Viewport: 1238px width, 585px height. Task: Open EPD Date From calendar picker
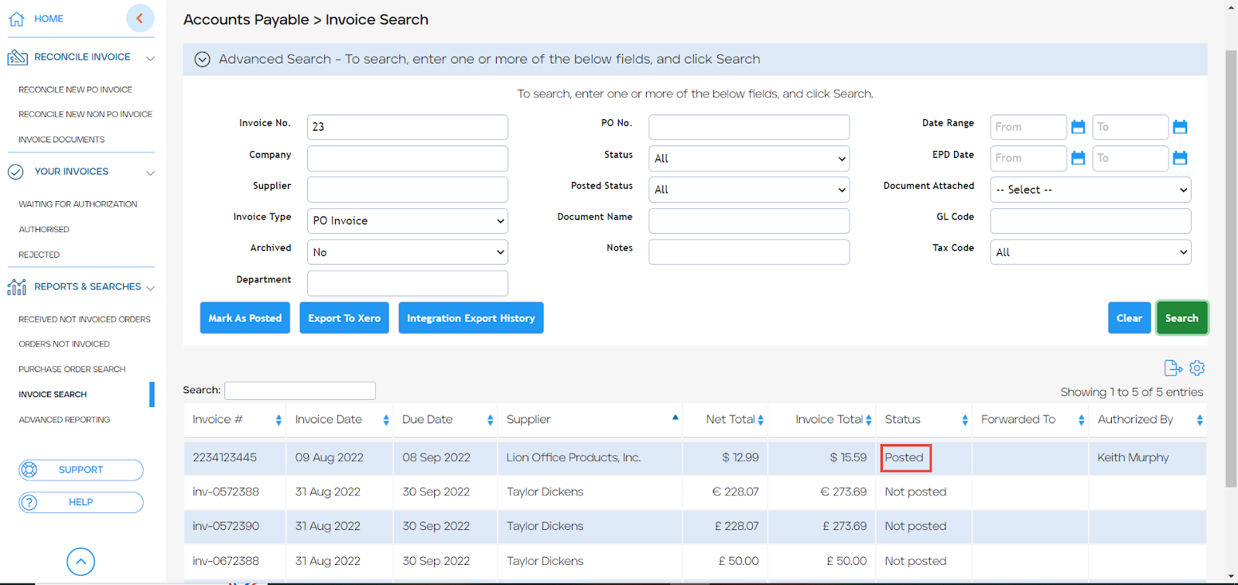coord(1078,158)
